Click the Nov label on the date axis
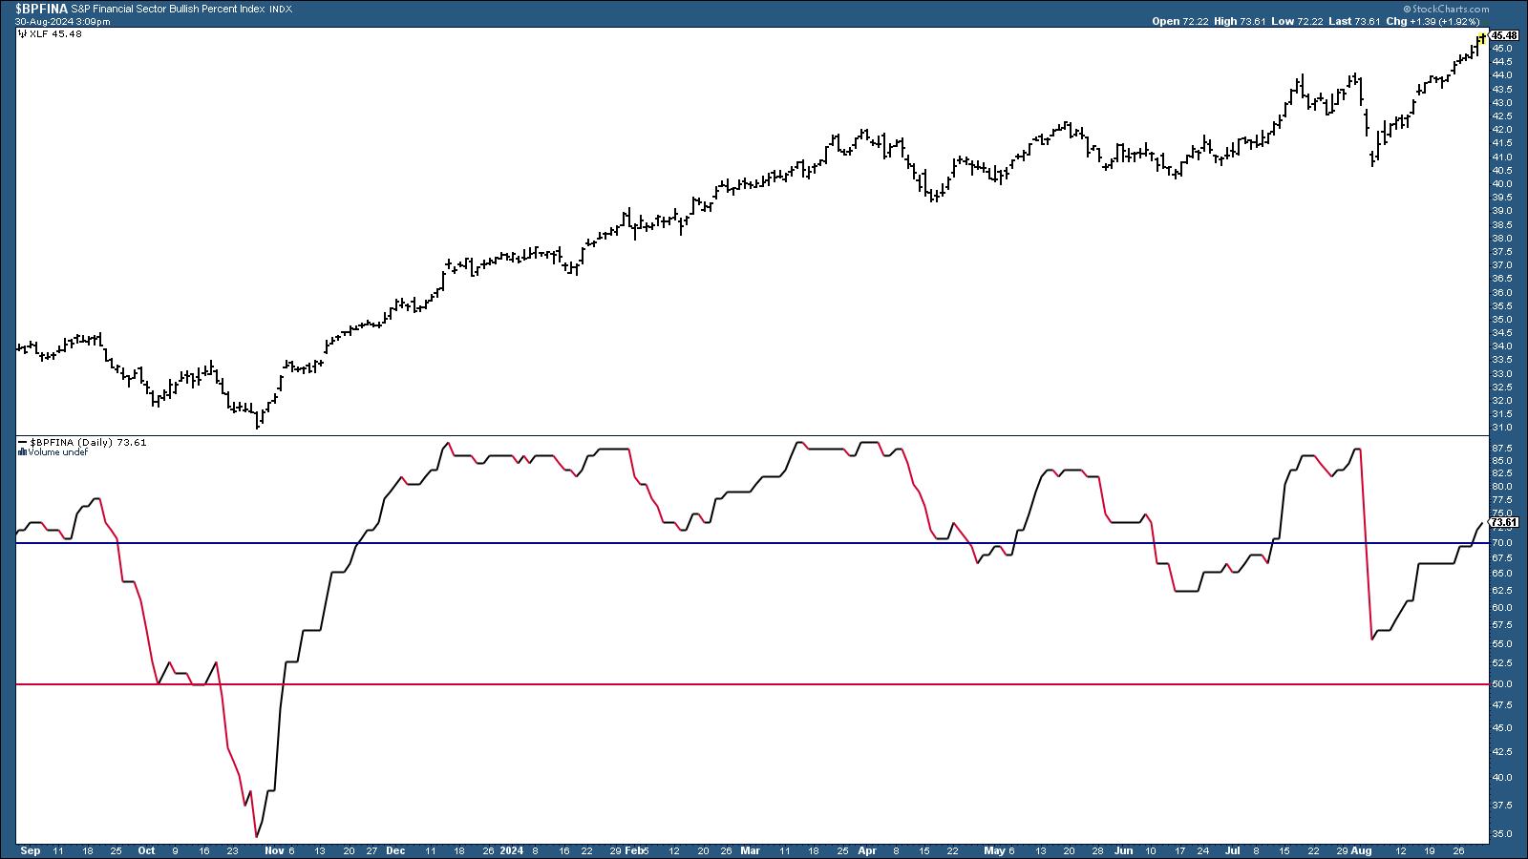The height and width of the screenshot is (859, 1528). pyautogui.click(x=274, y=849)
